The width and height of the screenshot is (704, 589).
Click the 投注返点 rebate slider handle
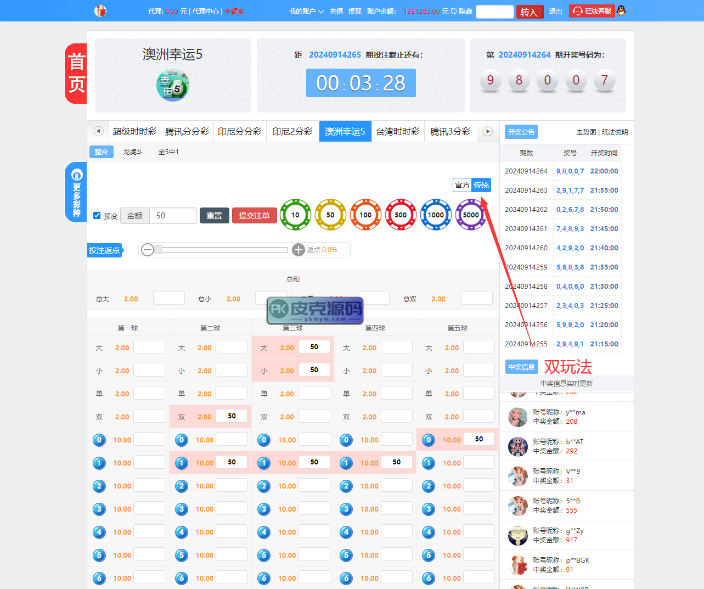click(x=158, y=250)
